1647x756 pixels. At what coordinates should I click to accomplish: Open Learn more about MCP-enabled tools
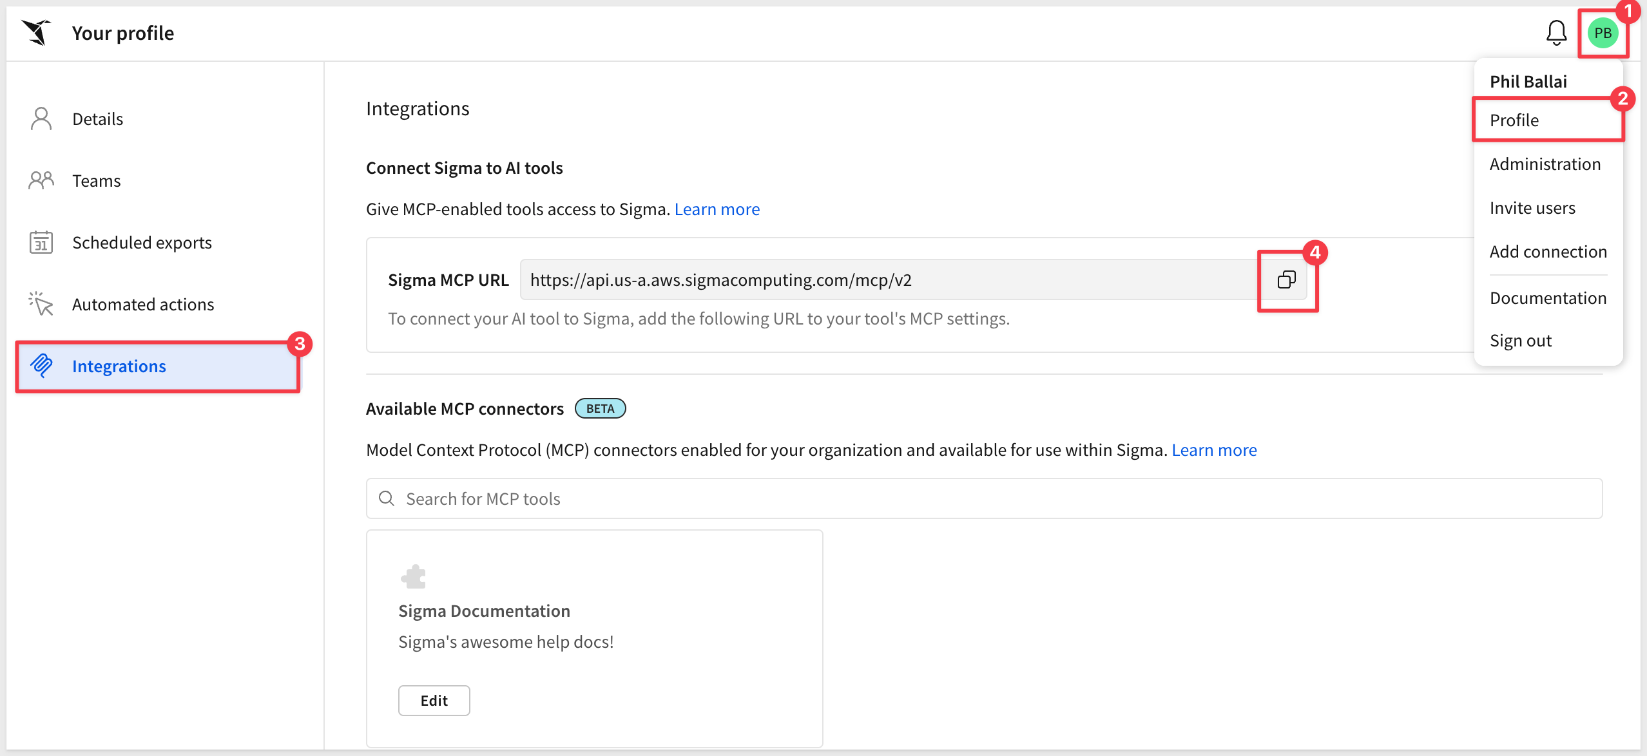point(717,209)
